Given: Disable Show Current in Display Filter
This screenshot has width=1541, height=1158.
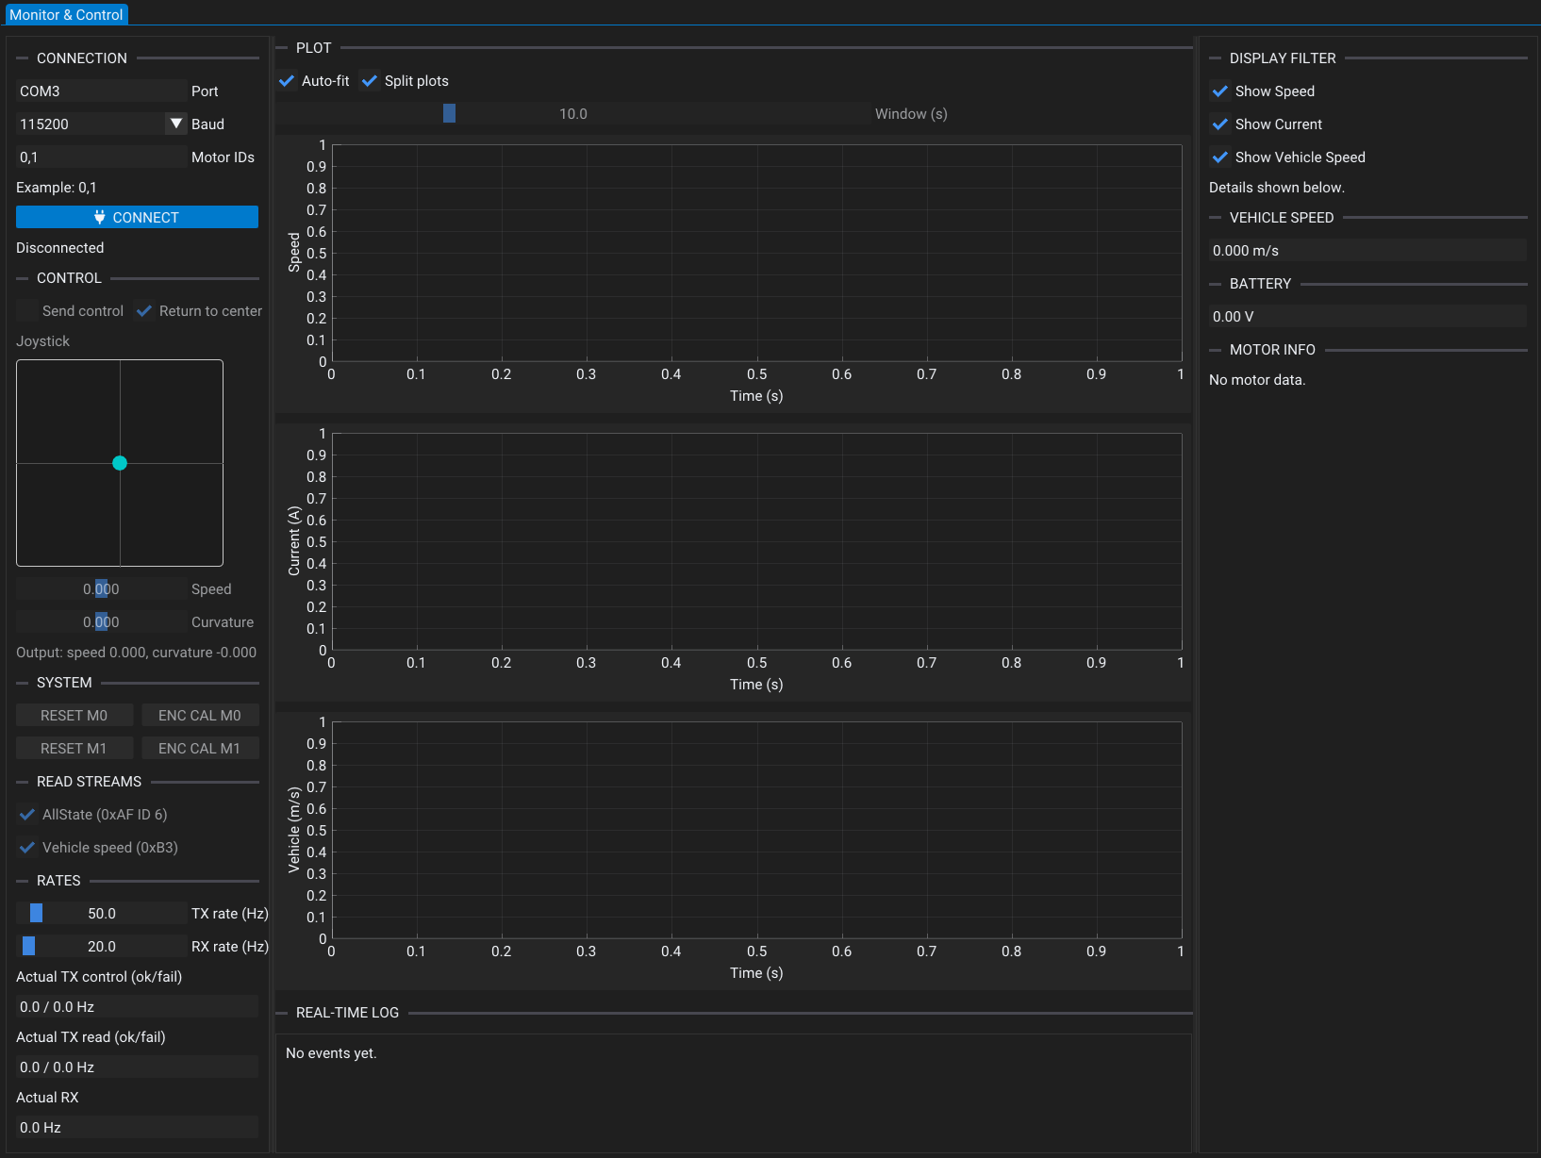Looking at the screenshot, I should pos(1219,124).
